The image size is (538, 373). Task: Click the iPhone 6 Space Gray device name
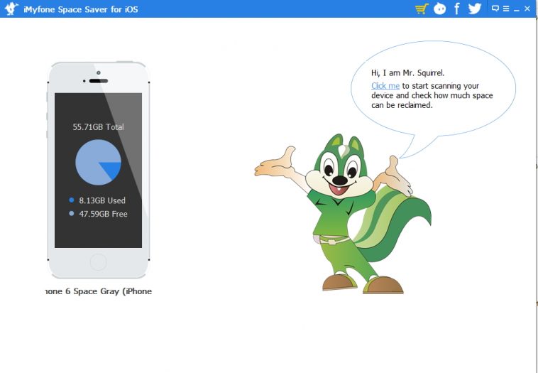pyautogui.click(x=98, y=291)
